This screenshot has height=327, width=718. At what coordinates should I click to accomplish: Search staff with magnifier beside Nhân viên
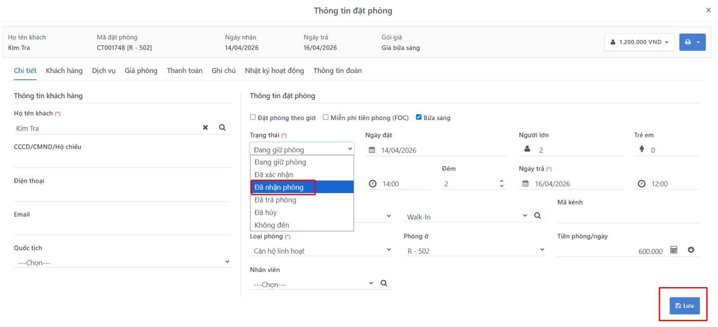click(384, 283)
